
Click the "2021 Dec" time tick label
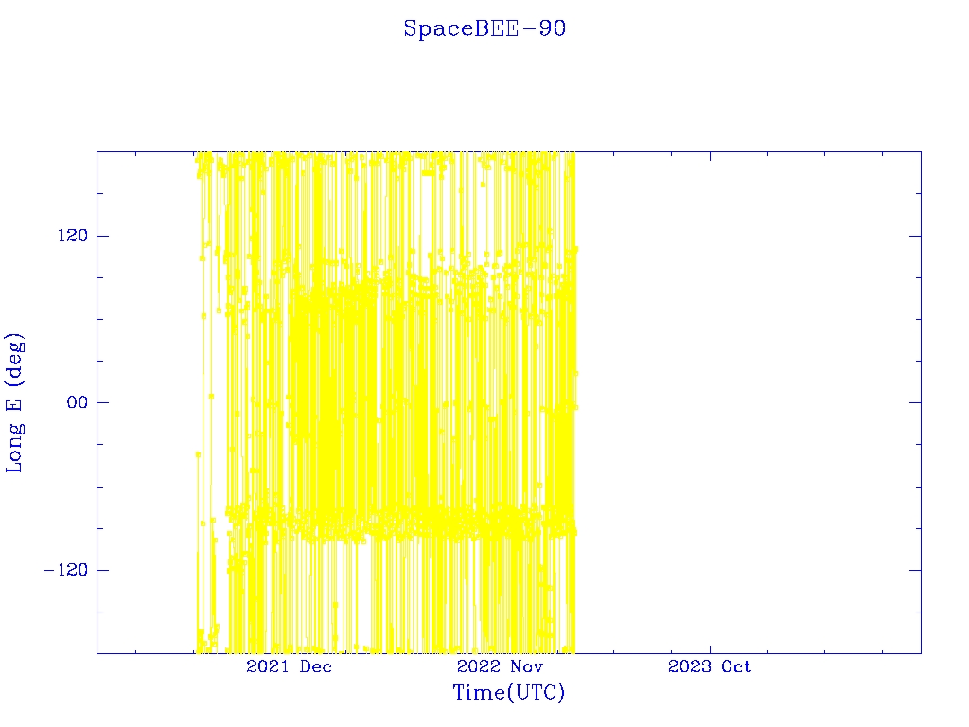(x=289, y=666)
